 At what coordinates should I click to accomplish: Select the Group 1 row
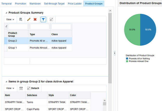[38, 48]
